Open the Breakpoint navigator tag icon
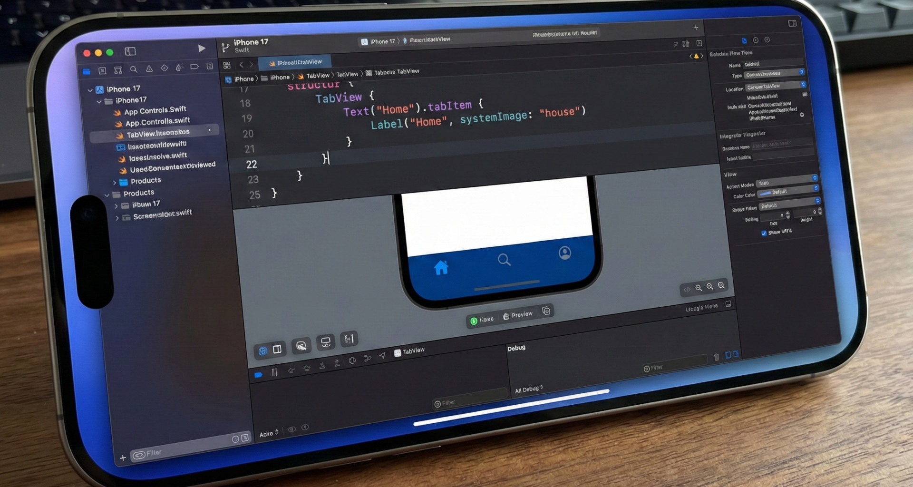Screen dimensions: 913x487 pos(194,67)
